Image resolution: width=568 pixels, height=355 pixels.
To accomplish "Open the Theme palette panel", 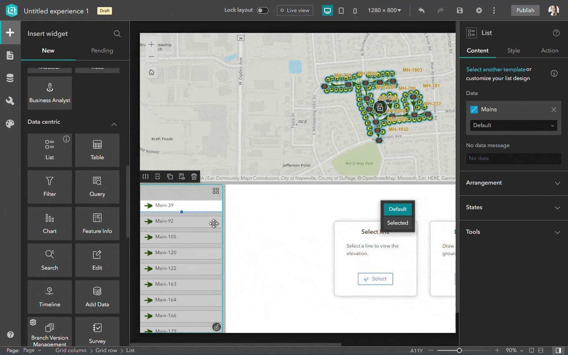I will pos(10,123).
